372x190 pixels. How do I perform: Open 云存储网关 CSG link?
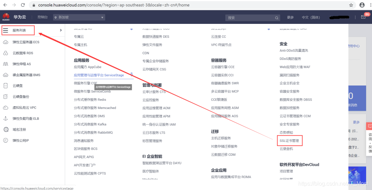coord(154,70)
